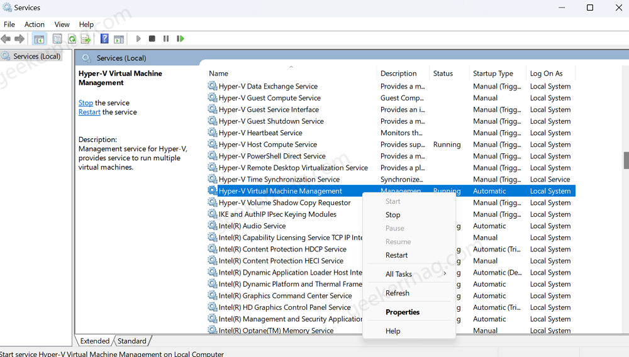
Task: Click gear icon of Hyper-V Data Exchange Service
Action: [x=212, y=85]
